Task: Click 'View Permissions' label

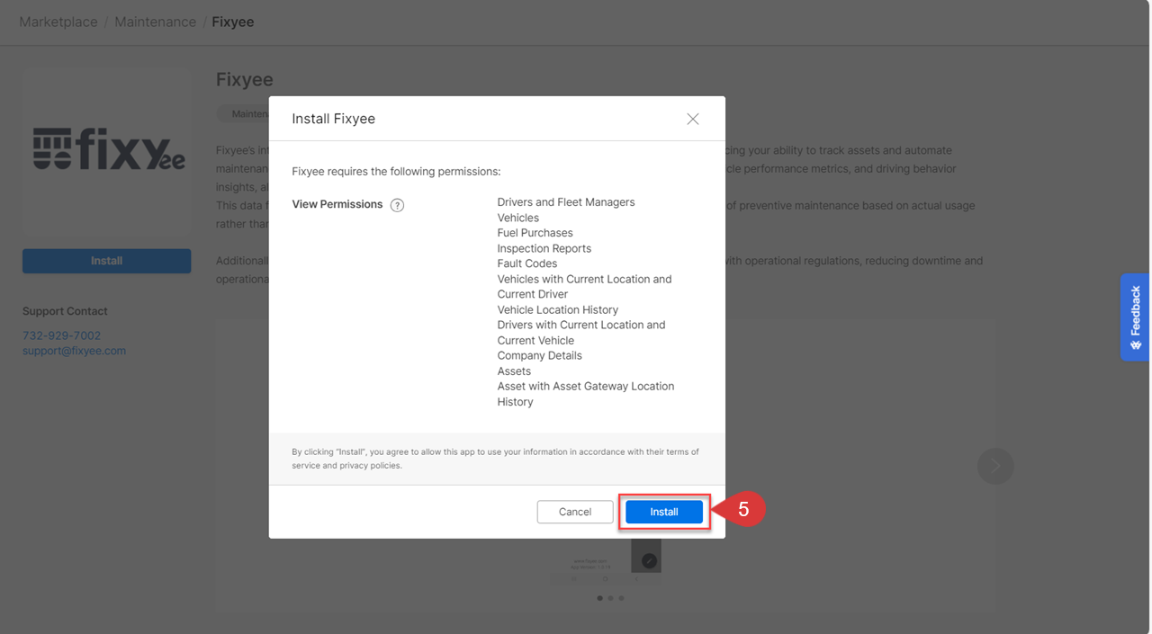Action: (x=337, y=204)
